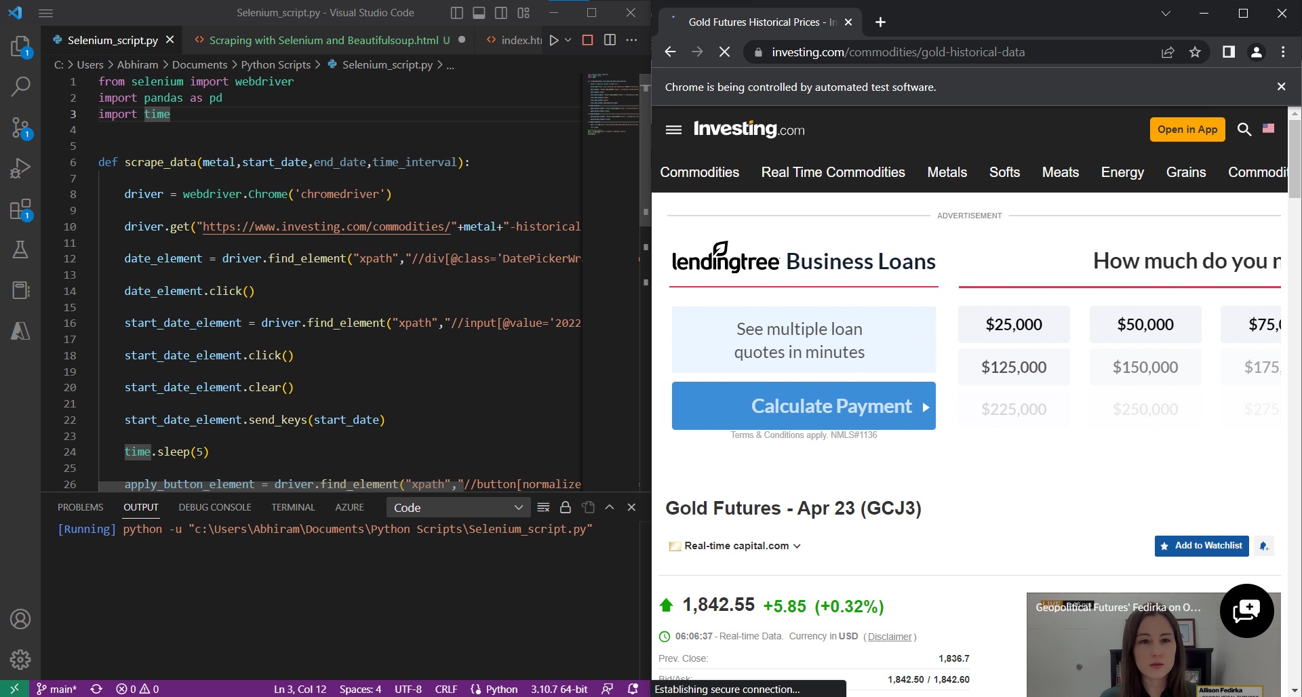Open the Meats section in the navigation
1302x697 pixels.
(x=1060, y=172)
